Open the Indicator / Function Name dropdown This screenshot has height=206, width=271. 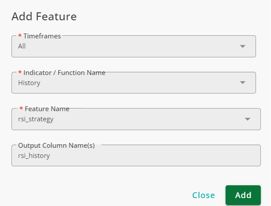(134, 83)
